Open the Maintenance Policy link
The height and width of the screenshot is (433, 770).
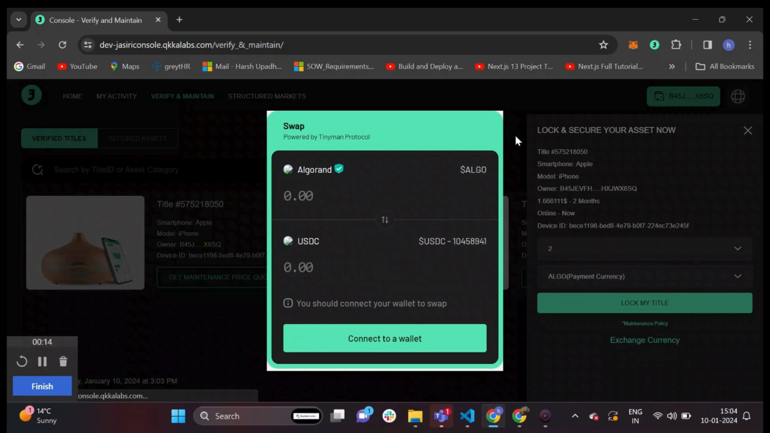(x=645, y=324)
